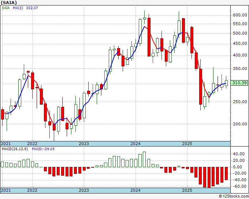This screenshot has width=249, height=199.
Task: Click the 2024 label on price timeline
Action: point(135,144)
